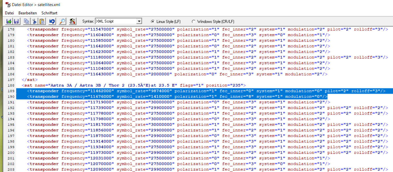This screenshot has width=393, height=172.
Task: Click frequency "11676000" on selected line
Action: (x=101, y=97)
